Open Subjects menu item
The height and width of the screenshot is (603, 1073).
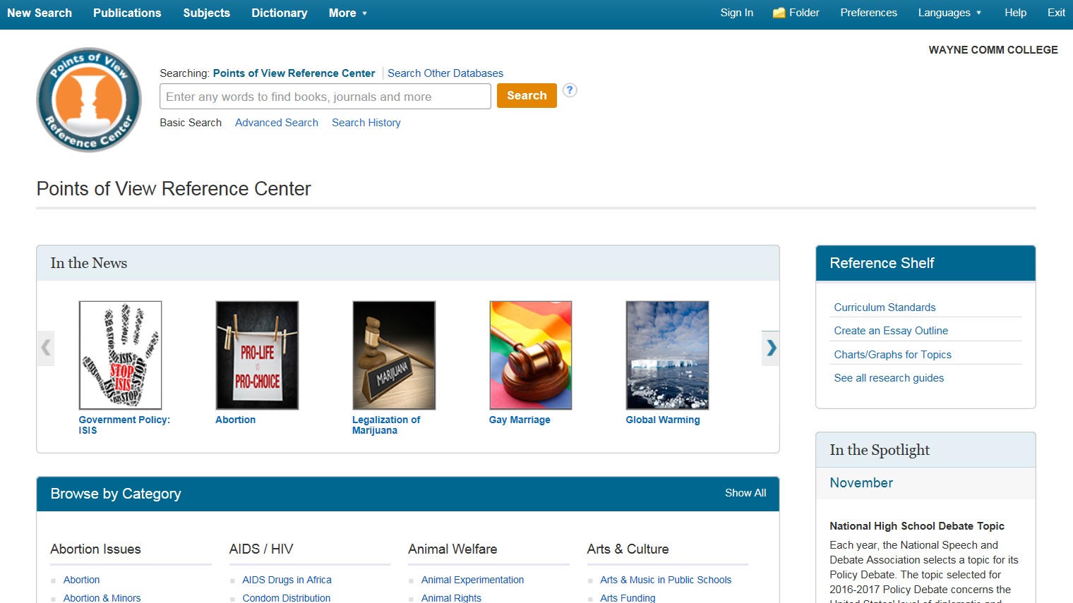pos(207,13)
